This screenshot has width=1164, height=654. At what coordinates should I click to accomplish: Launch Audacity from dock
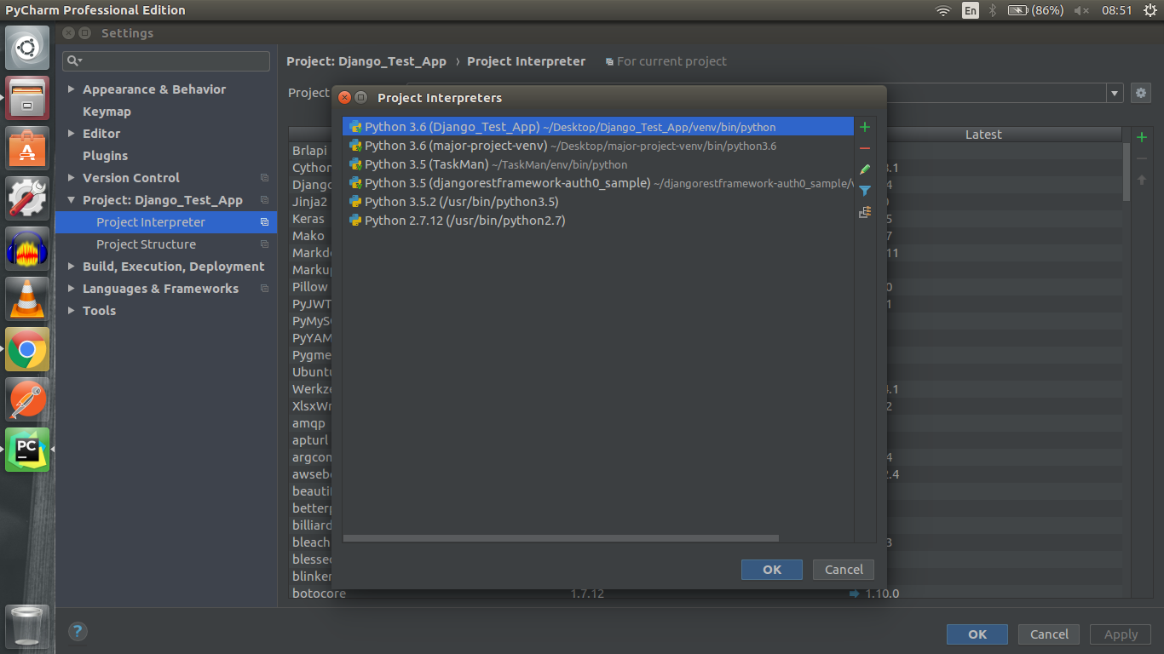coord(27,249)
